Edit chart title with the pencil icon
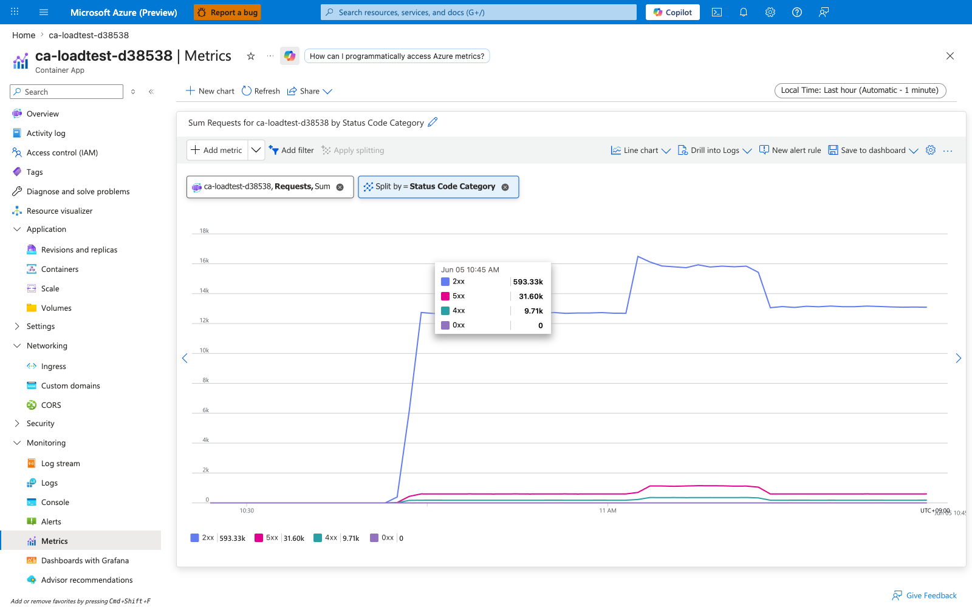Viewport: 972px width, 607px height. pos(433,122)
